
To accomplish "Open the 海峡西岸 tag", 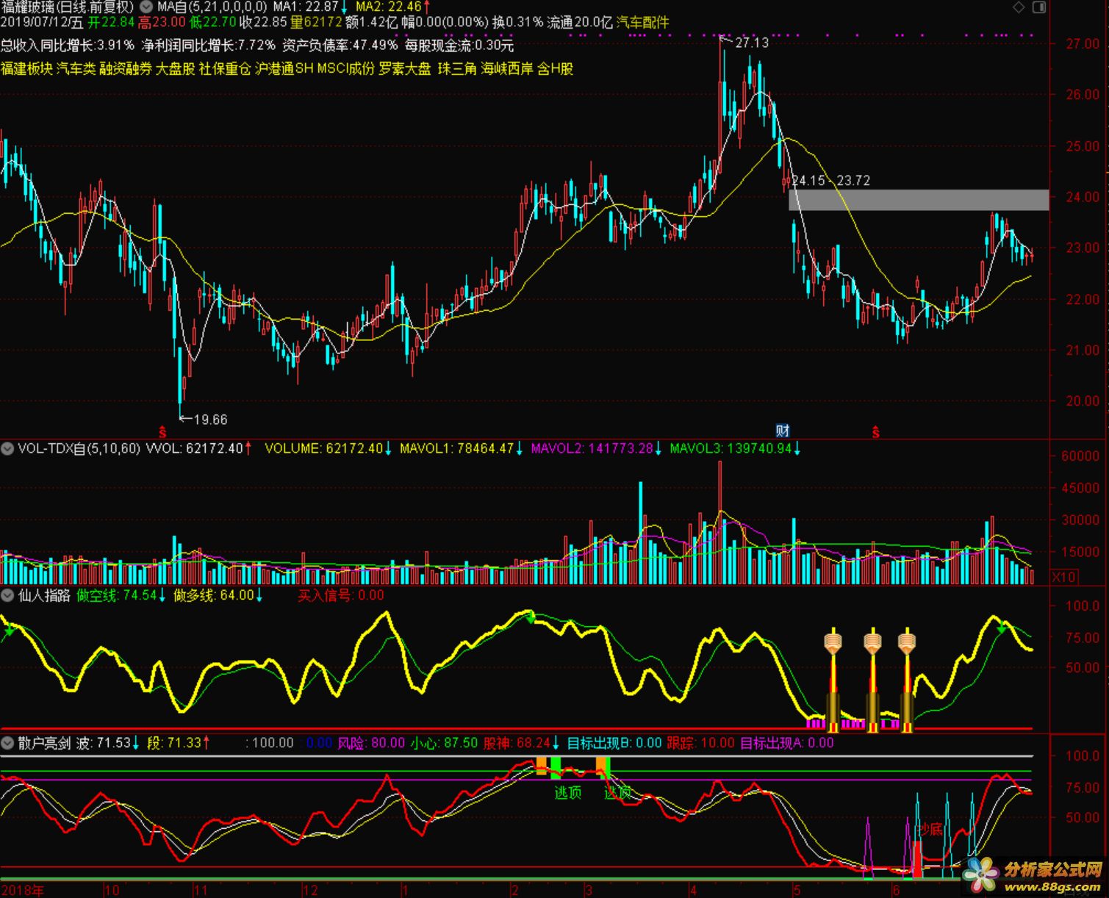I will (507, 69).
